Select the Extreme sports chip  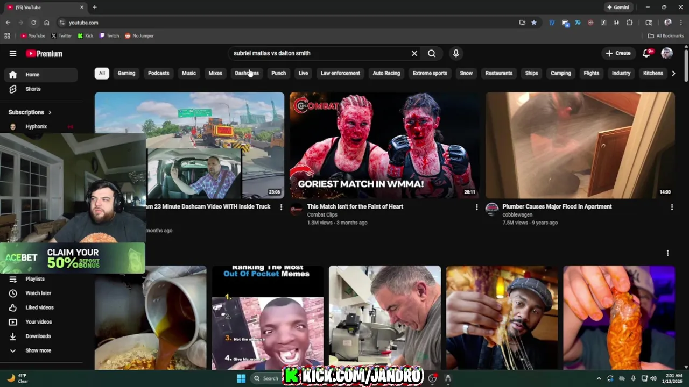click(x=430, y=73)
